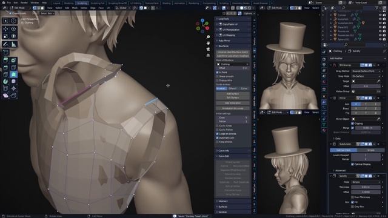Open the Snap Mode dropdown
Image resolution: width=388 pixels, height=218 pixels.
(366, 76)
